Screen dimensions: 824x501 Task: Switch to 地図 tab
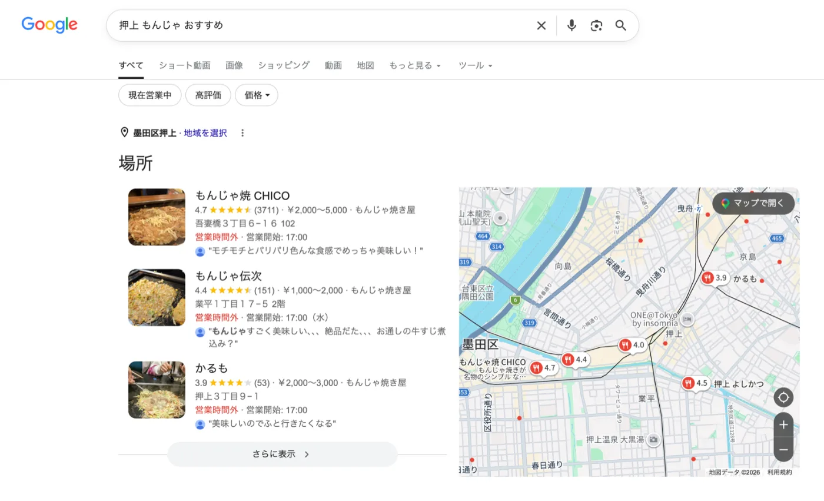pos(366,65)
